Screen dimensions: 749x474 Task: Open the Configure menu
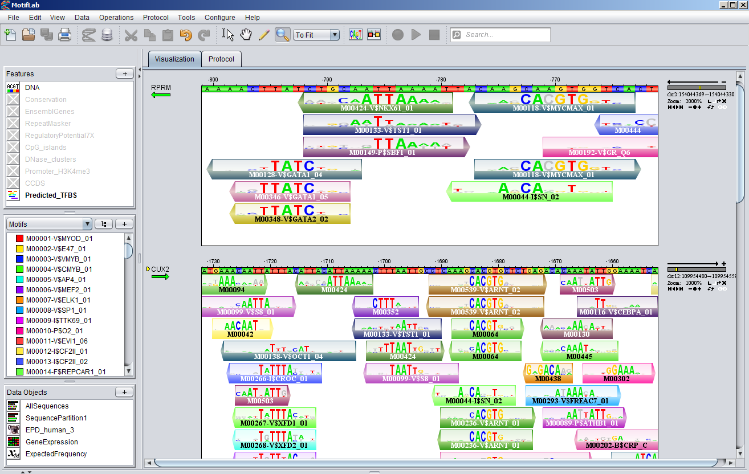220,17
